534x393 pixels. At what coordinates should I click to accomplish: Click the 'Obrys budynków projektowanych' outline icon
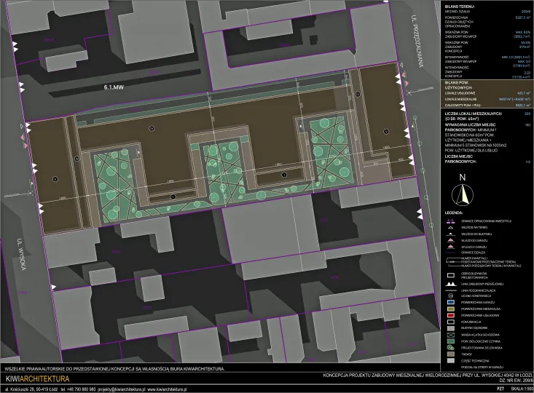[451, 275]
